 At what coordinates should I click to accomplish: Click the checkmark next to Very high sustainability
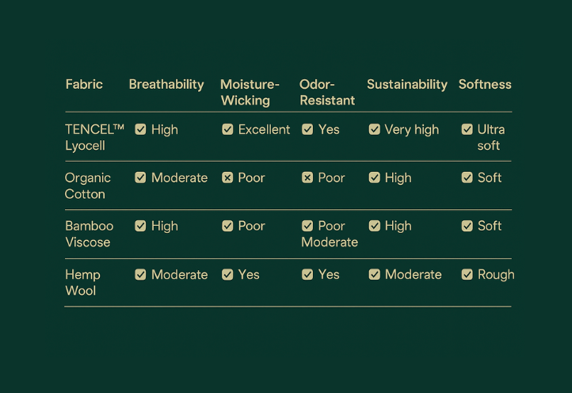click(x=375, y=129)
